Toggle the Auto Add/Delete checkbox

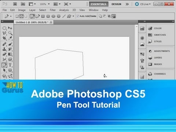pos(78,16)
